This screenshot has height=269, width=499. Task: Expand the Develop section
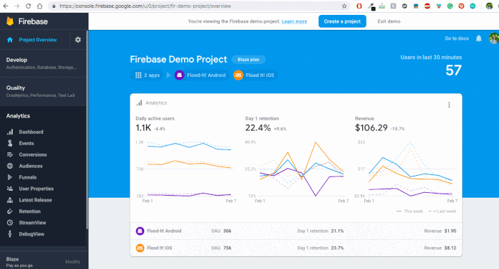43,63
